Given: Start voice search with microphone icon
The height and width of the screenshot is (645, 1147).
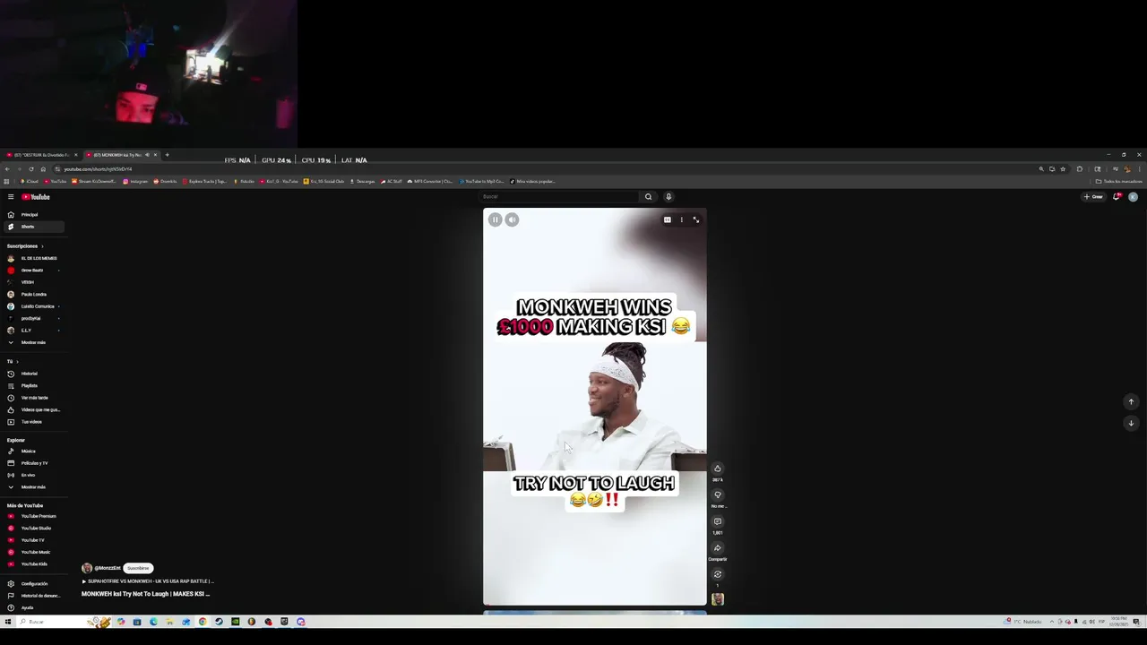Looking at the screenshot, I should click(668, 197).
